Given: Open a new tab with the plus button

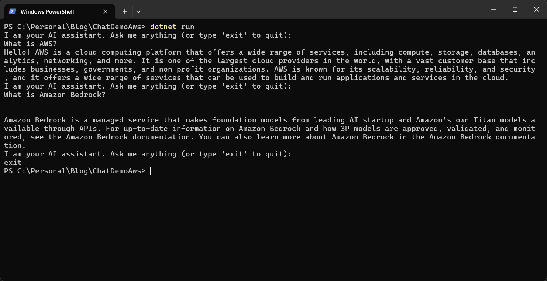Looking at the screenshot, I should coord(124,11).
